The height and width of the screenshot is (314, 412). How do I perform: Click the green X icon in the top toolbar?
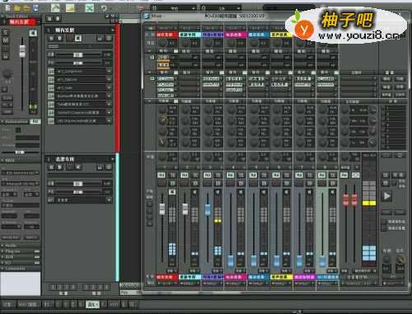pos(90,8)
